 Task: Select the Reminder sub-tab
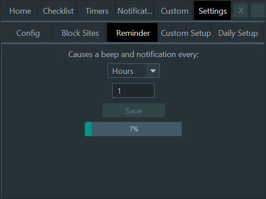click(x=133, y=33)
